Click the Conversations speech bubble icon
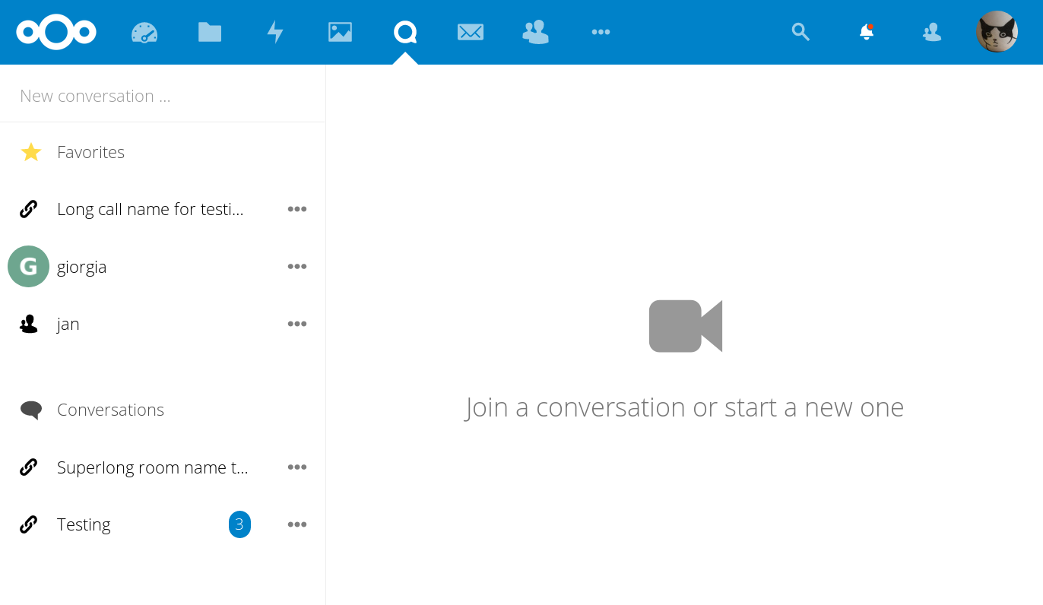 tap(31, 410)
